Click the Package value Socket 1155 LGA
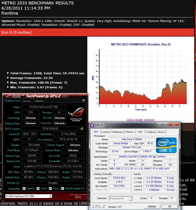This screenshot has height=210, width=196. click(132, 147)
